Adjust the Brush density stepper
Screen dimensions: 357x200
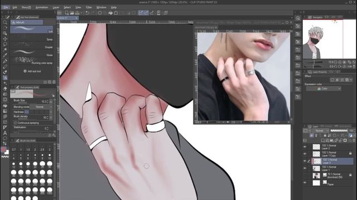47,117
